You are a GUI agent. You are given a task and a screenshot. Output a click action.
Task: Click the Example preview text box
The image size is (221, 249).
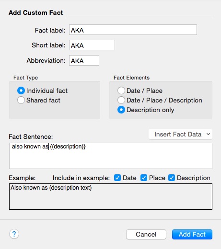click(x=111, y=196)
